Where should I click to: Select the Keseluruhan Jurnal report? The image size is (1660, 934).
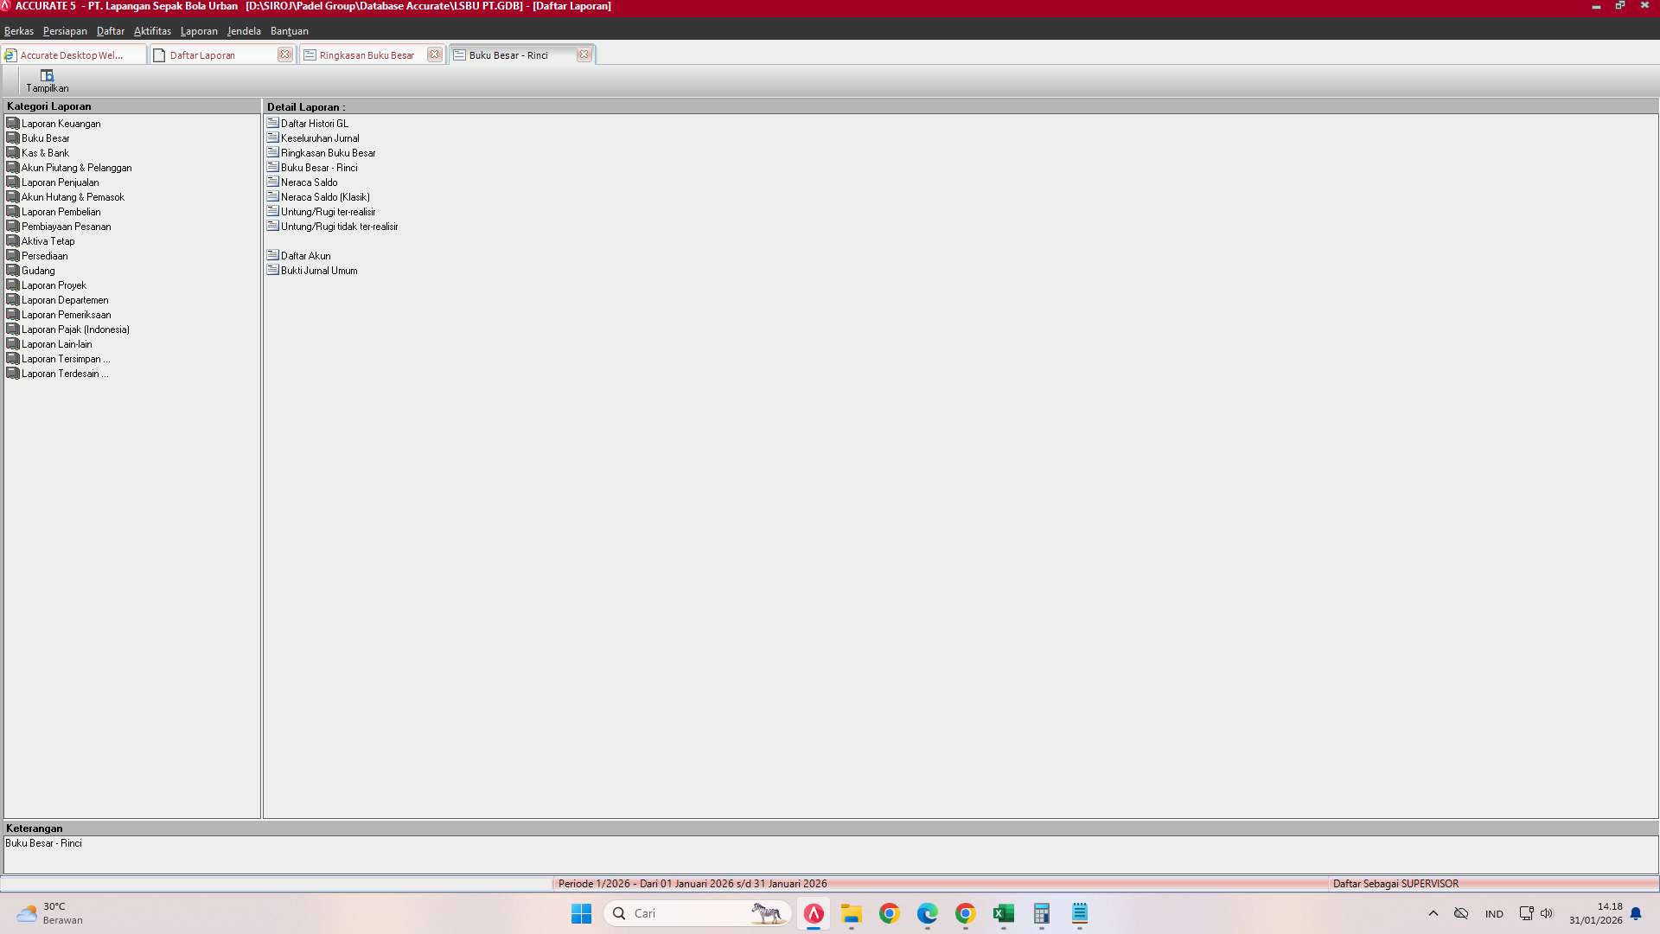319,138
